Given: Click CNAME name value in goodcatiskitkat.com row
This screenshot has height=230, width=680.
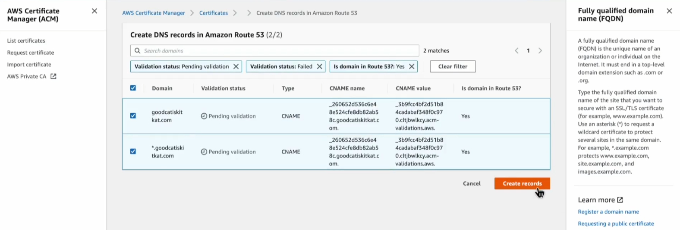Looking at the screenshot, I should tap(354, 116).
